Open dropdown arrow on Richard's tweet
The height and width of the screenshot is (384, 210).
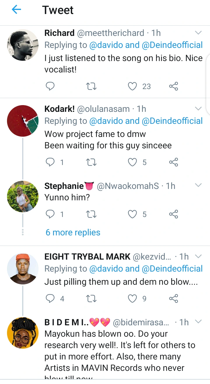tap(198, 33)
